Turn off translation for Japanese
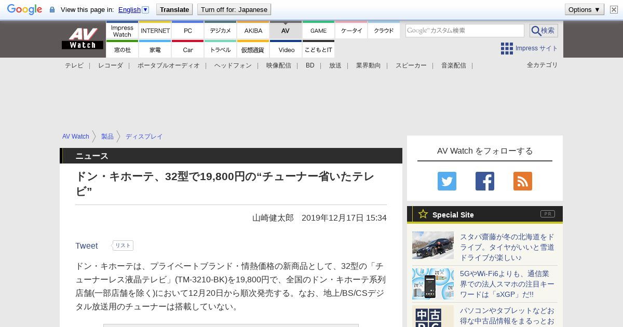 (234, 9)
